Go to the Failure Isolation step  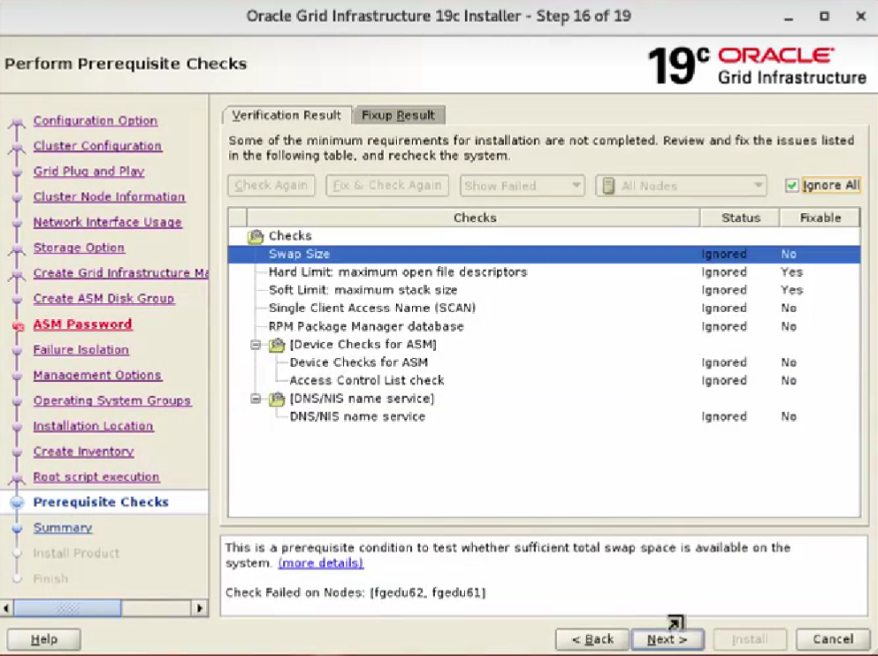tap(81, 350)
